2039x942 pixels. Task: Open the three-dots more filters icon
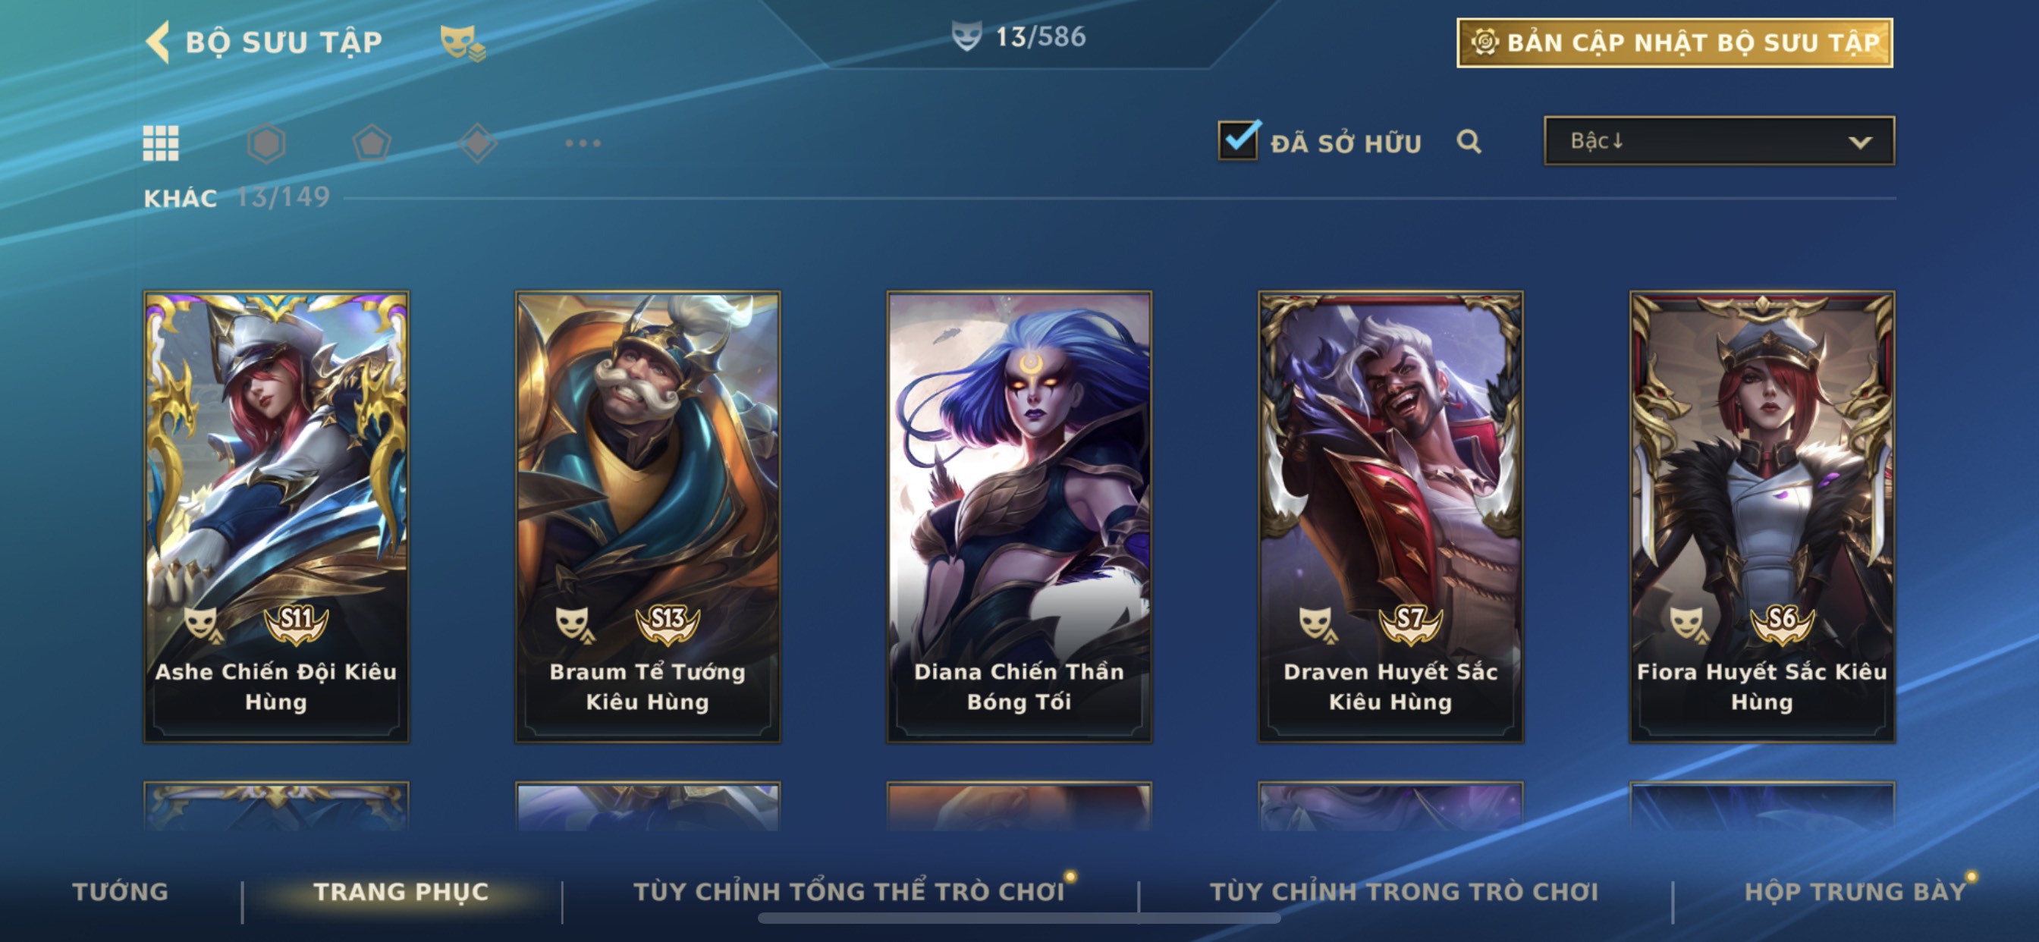tap(583, 143)
